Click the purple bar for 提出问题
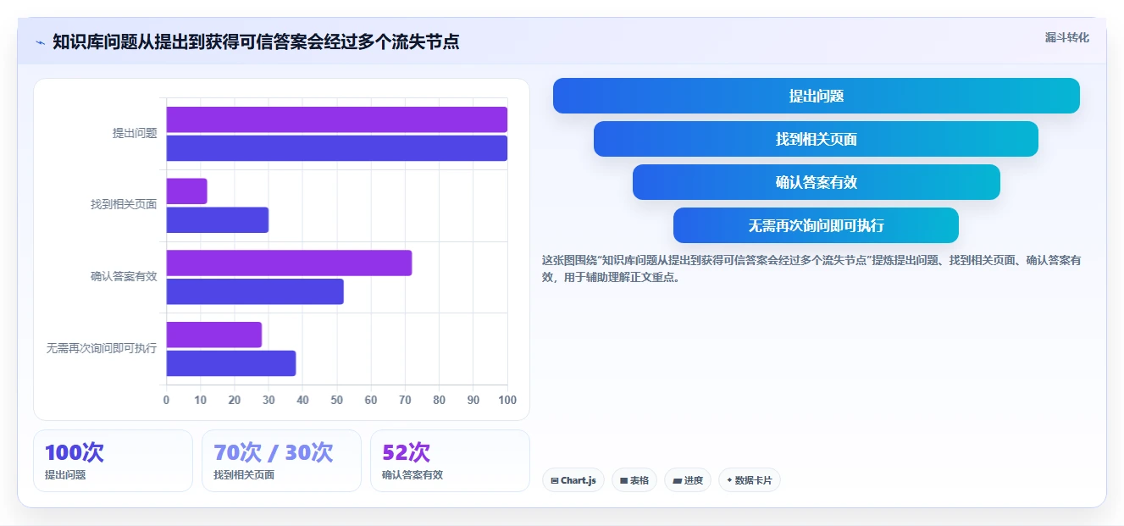1124x526 pixels. point(336,119)
